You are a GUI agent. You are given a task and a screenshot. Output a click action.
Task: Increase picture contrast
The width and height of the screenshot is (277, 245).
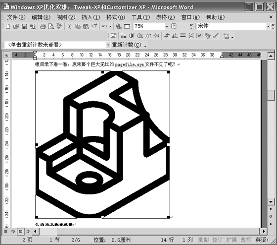pos(132,36)
